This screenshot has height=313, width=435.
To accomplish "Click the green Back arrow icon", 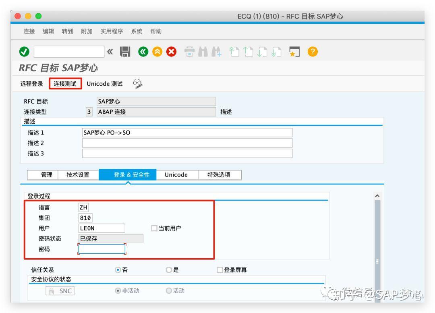I will click(x=143, y=52).
